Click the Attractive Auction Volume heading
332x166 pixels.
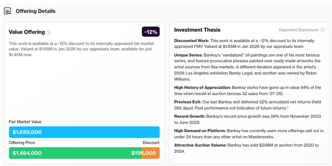(x=200, y=145)
